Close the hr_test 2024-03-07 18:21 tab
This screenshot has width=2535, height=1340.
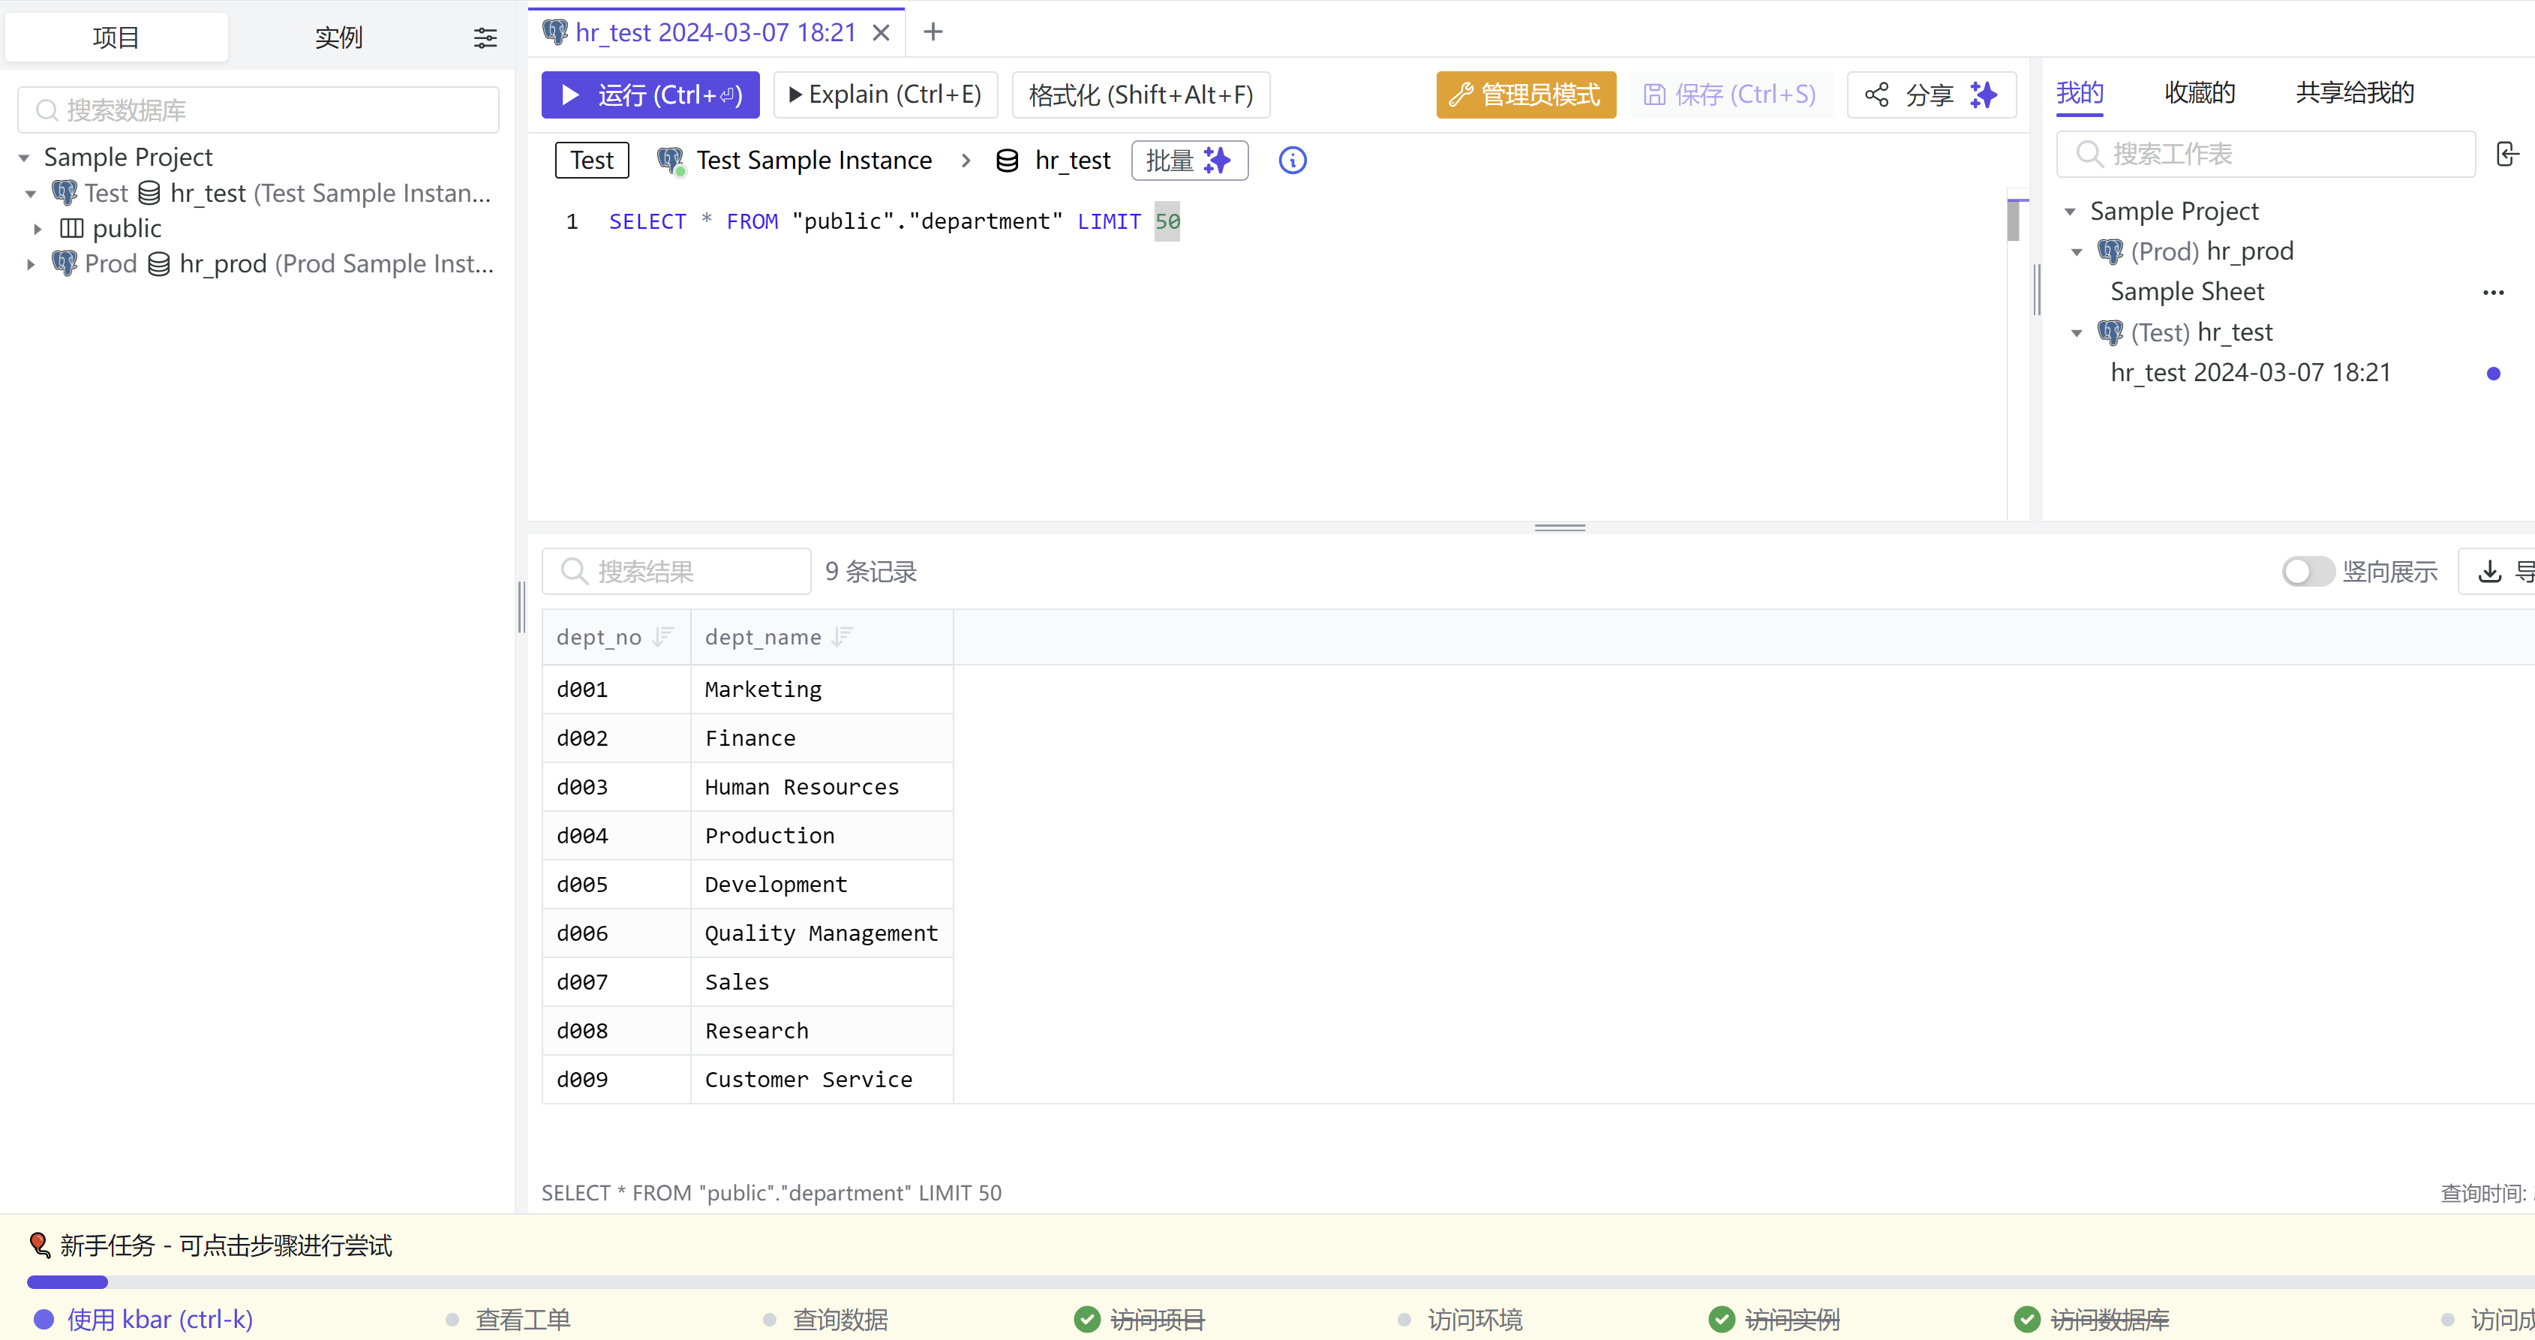coord(881,34)
